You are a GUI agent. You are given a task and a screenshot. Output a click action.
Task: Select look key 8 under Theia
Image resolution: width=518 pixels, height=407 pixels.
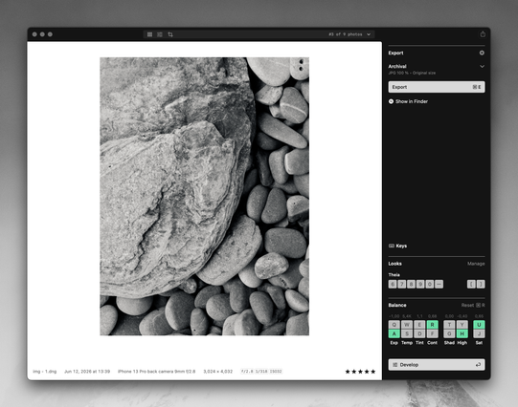(411, 284)
